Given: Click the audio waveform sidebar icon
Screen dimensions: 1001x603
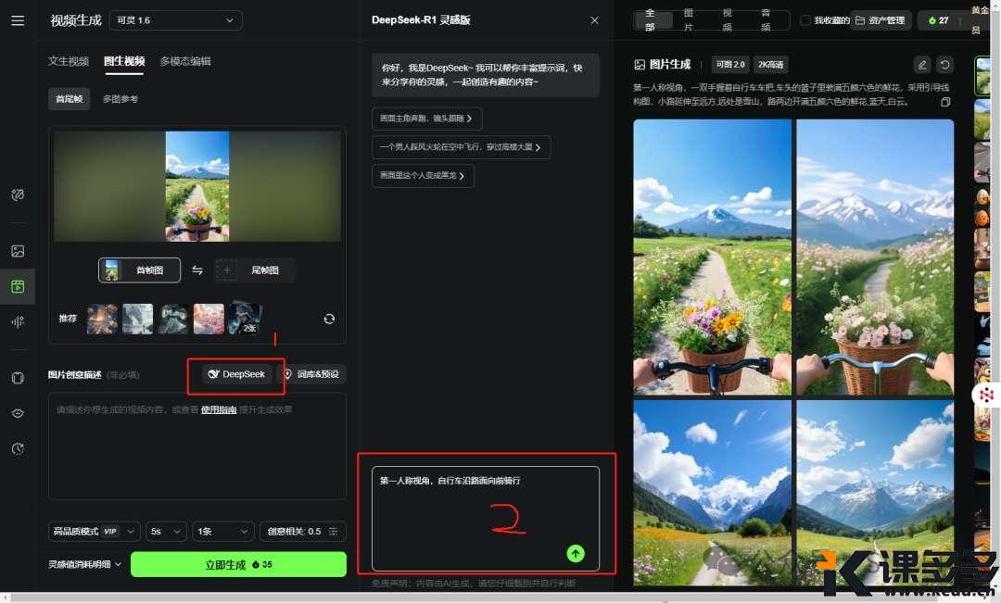Looking at the screenshot, I should click(x=18, y=321).
